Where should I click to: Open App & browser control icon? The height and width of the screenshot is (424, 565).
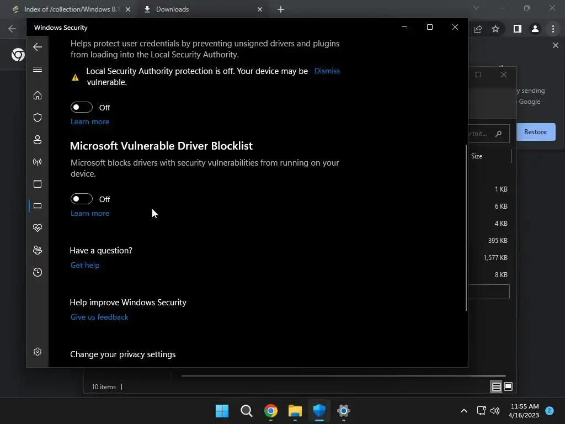38,184
